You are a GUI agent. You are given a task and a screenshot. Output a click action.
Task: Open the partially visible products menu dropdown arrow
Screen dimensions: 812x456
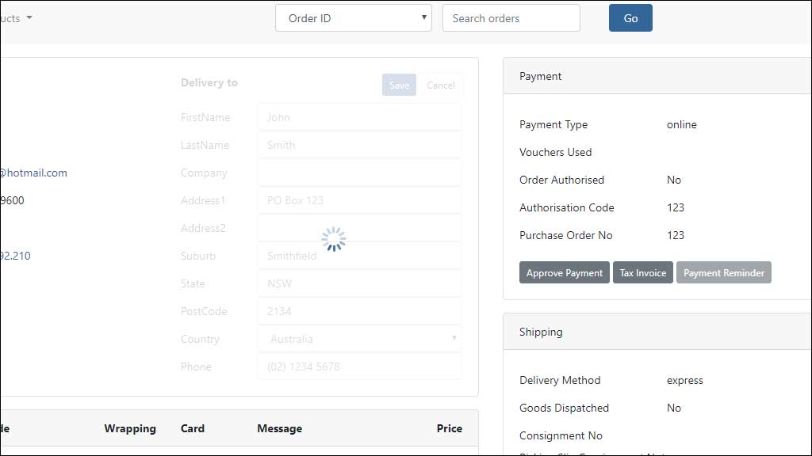(x=29, y=17)
